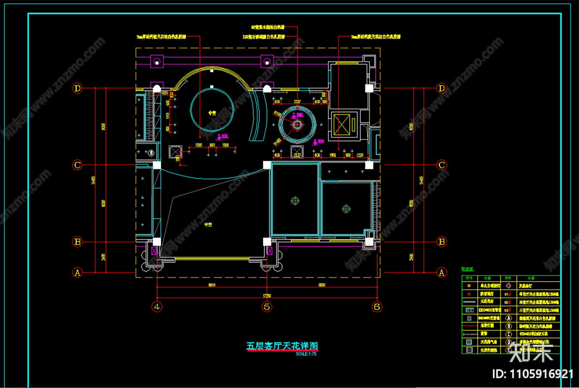Viewport: 579px width, 388px height.
Task: Click the topmost center annotation starting with 80
Action: (x=268, y=27)
